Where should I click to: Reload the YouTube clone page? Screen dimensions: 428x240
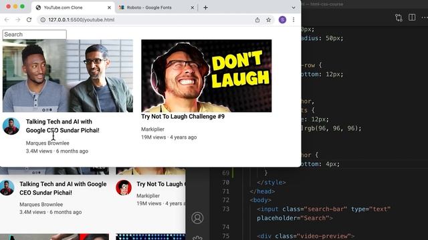pyautogui.click(x=29, y=19)
